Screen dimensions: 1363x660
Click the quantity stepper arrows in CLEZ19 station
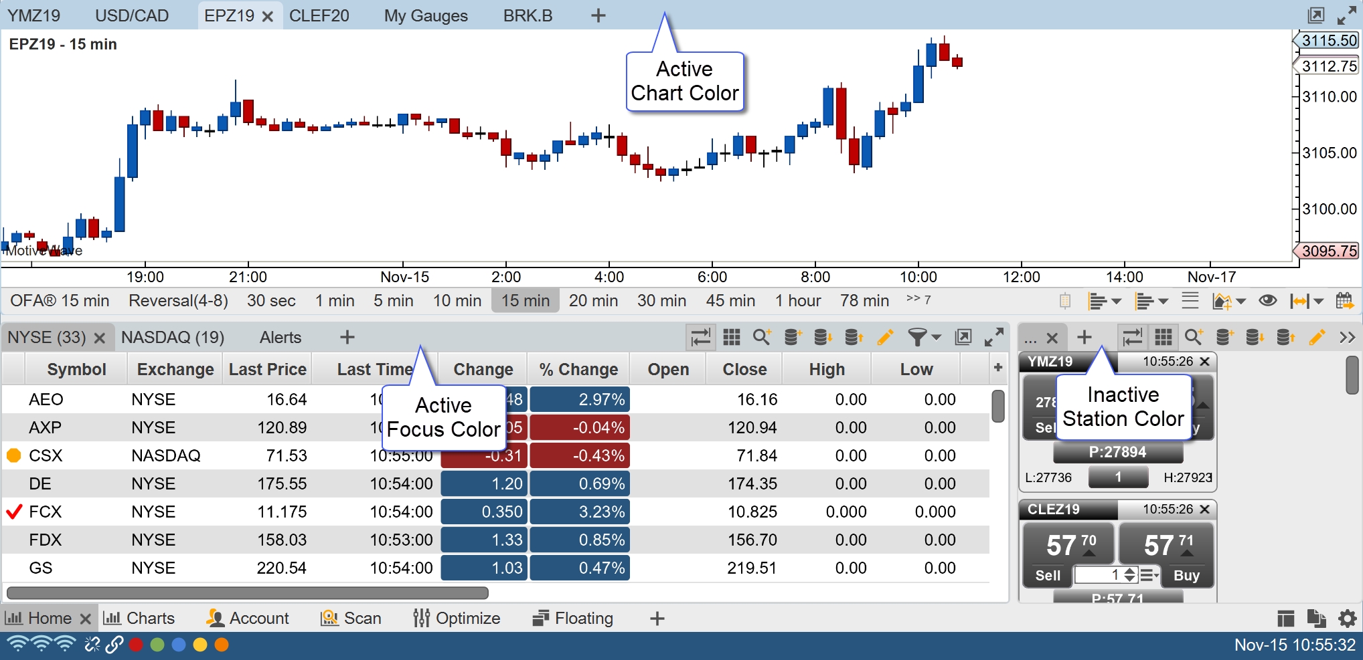pos(1130,575)
